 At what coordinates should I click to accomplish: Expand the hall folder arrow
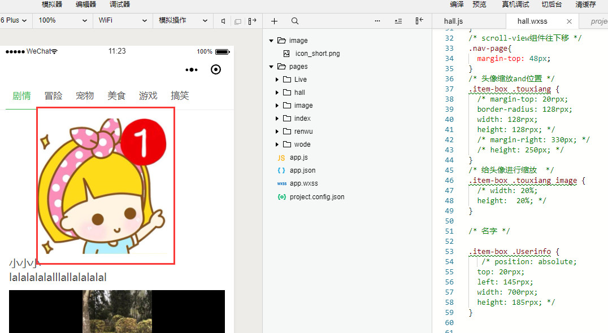pyautogui.click(x=277, y=93)
